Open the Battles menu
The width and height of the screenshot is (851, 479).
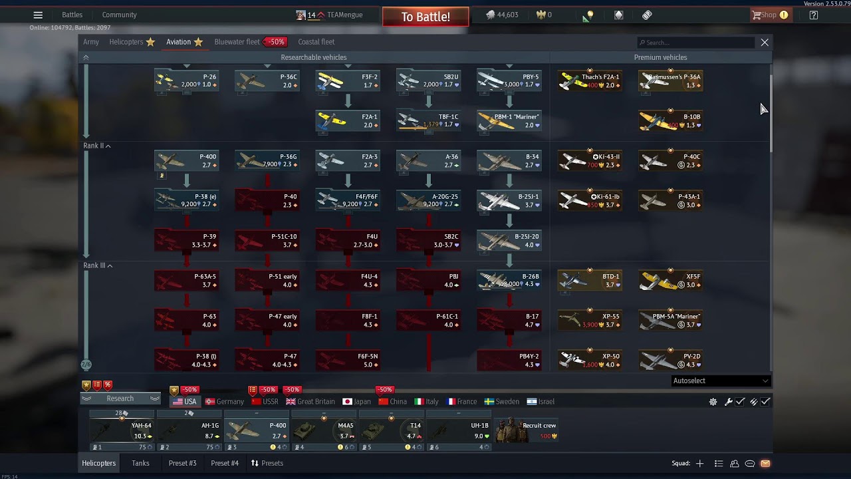tap(72, 15)
